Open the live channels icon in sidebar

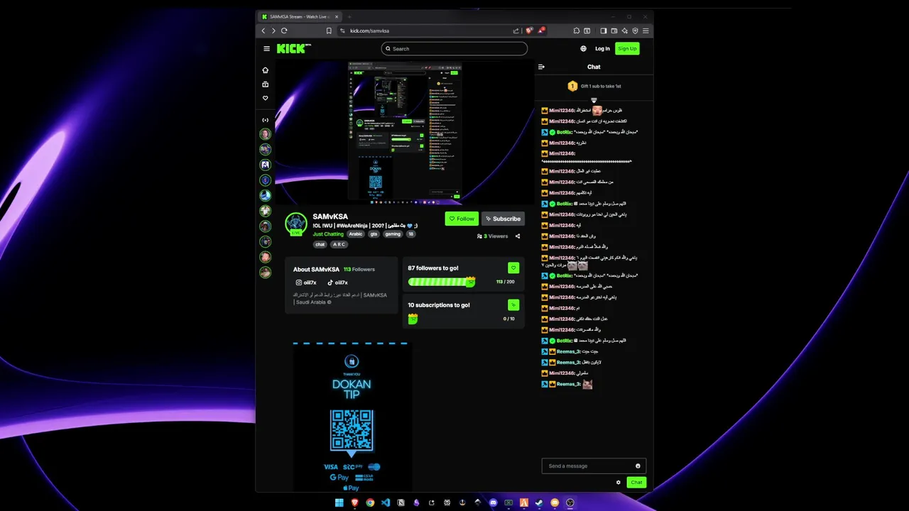[266, 120]
